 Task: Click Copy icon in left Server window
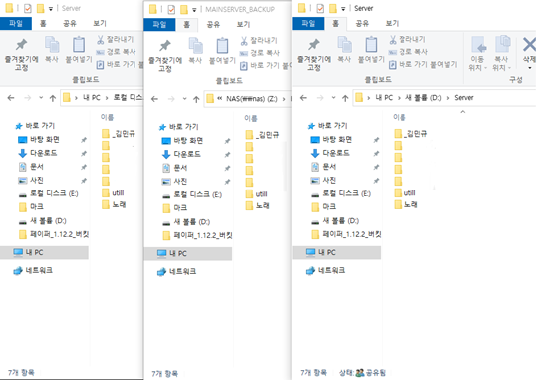(52, 50)
